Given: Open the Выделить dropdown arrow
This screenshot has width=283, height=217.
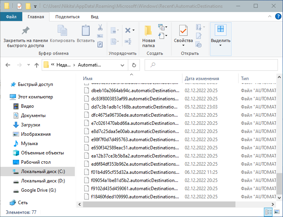Looking at the screenshot, I should point(220,45).
